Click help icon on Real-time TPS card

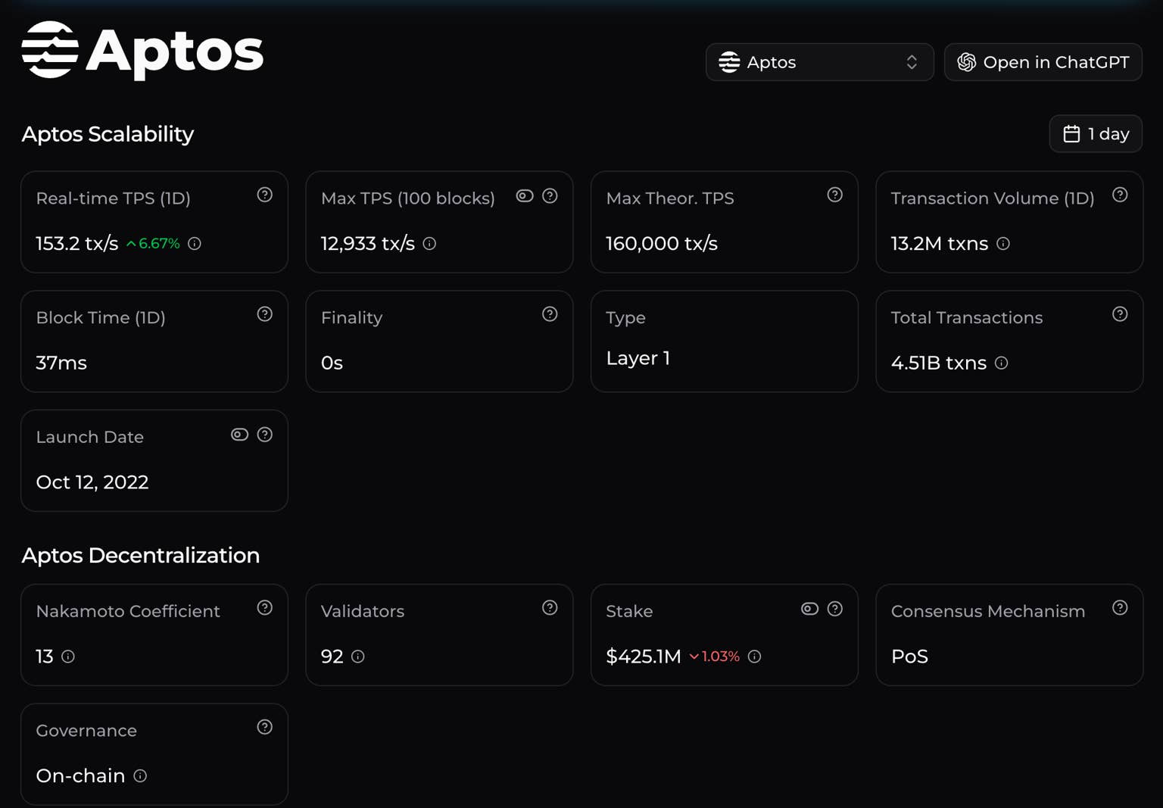(264, 195)
